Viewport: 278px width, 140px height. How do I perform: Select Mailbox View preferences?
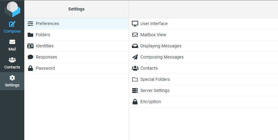pyautogui.click(x=204, y=35)
